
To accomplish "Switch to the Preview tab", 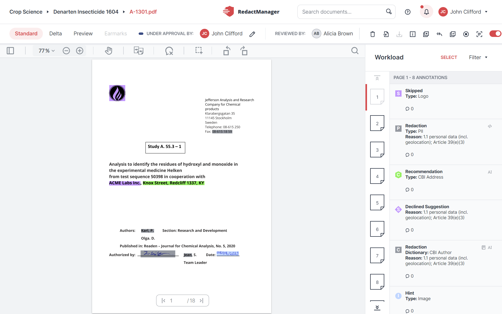I will [x=83, y=34].
